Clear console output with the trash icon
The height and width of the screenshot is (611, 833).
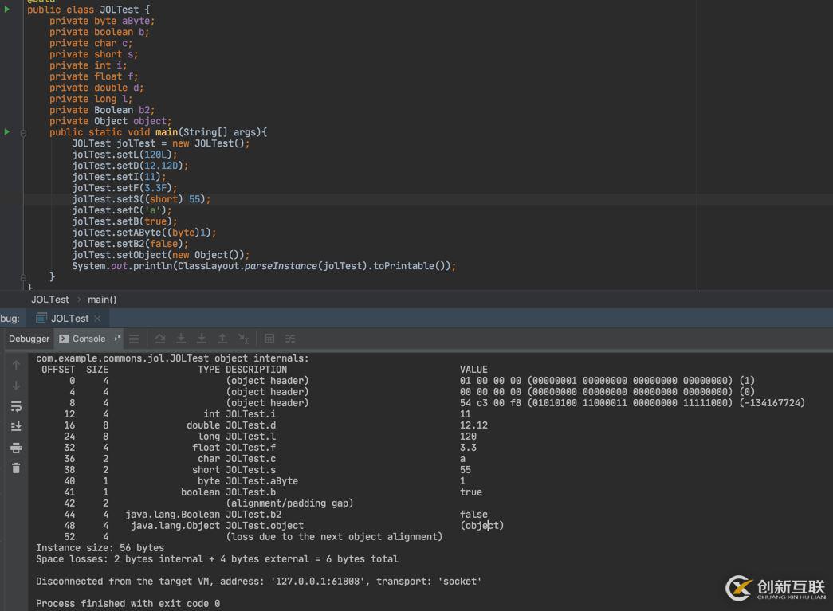16,468
